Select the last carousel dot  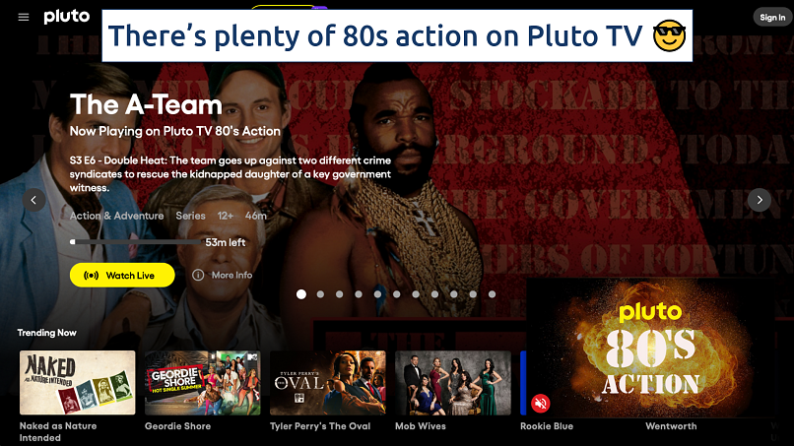492,294
